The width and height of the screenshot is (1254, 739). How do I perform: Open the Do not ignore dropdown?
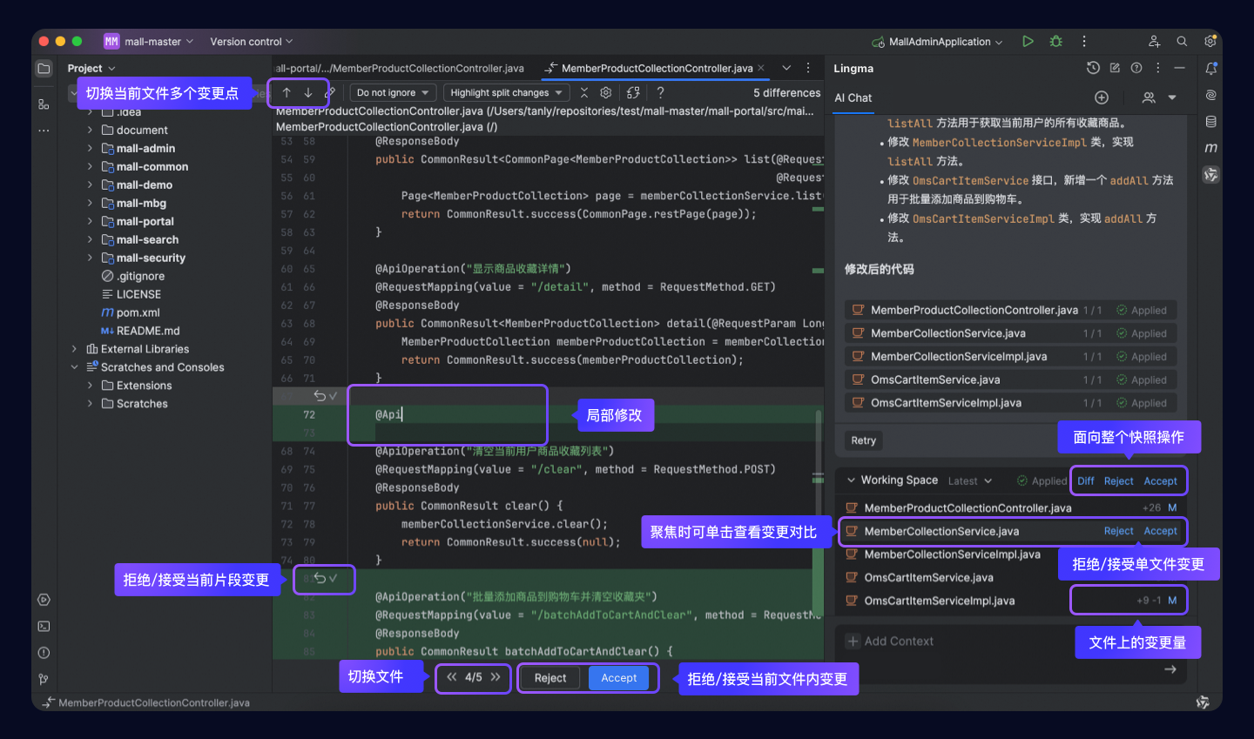coord(393,92)
